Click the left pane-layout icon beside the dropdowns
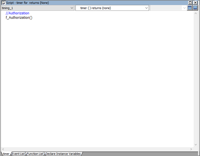 [x=190, y=8]
